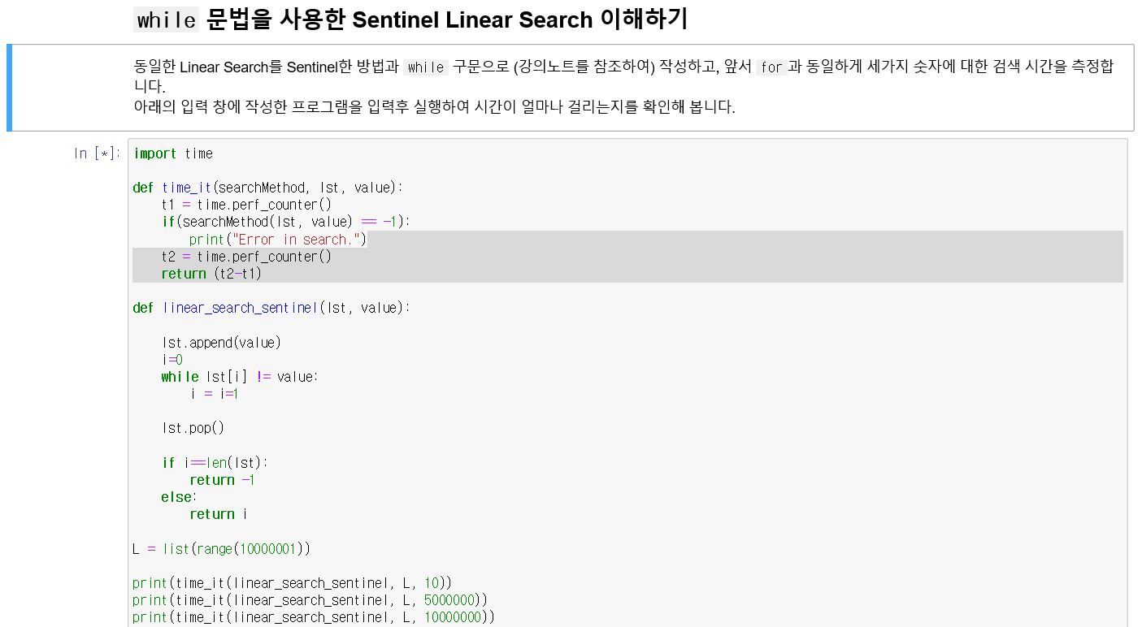1142x627 pixels.
Task: Click the 'lst.pop()' line
Action: (193, 428)
